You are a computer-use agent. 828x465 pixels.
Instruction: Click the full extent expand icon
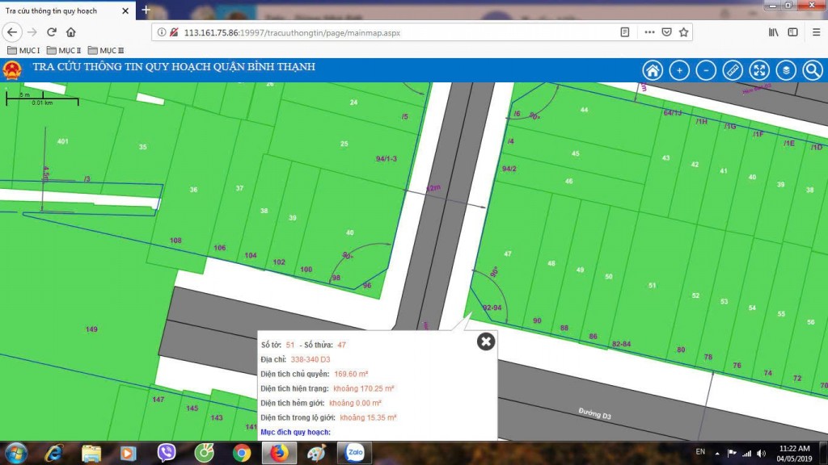point(759,70)
